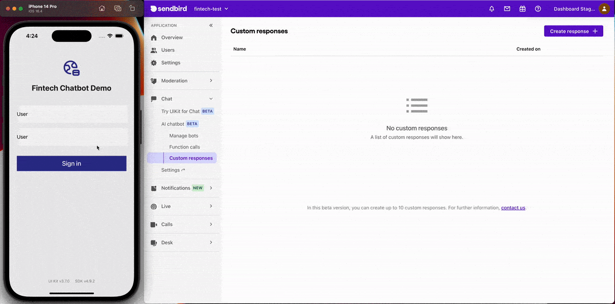Open application Settings in the sidebar
The height and width of the screenshot is (304, 615).
[x=171, y=63]
